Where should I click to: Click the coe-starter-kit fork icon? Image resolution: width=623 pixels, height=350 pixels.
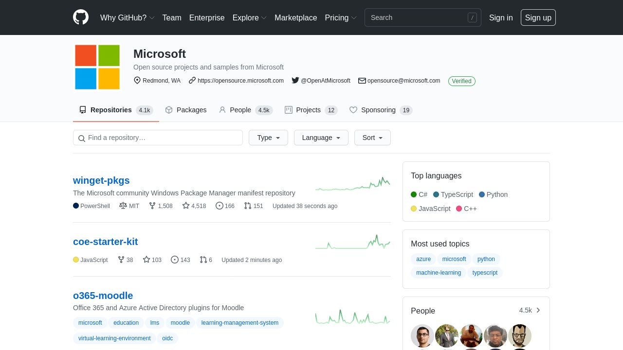121,260
